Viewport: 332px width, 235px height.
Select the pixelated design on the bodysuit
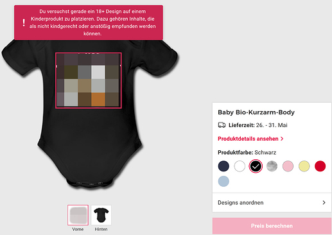(89, 80)
